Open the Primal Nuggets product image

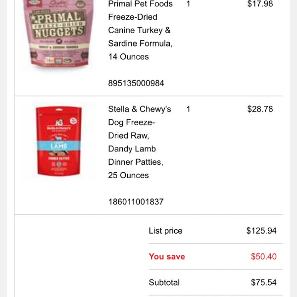click(59, 33)
